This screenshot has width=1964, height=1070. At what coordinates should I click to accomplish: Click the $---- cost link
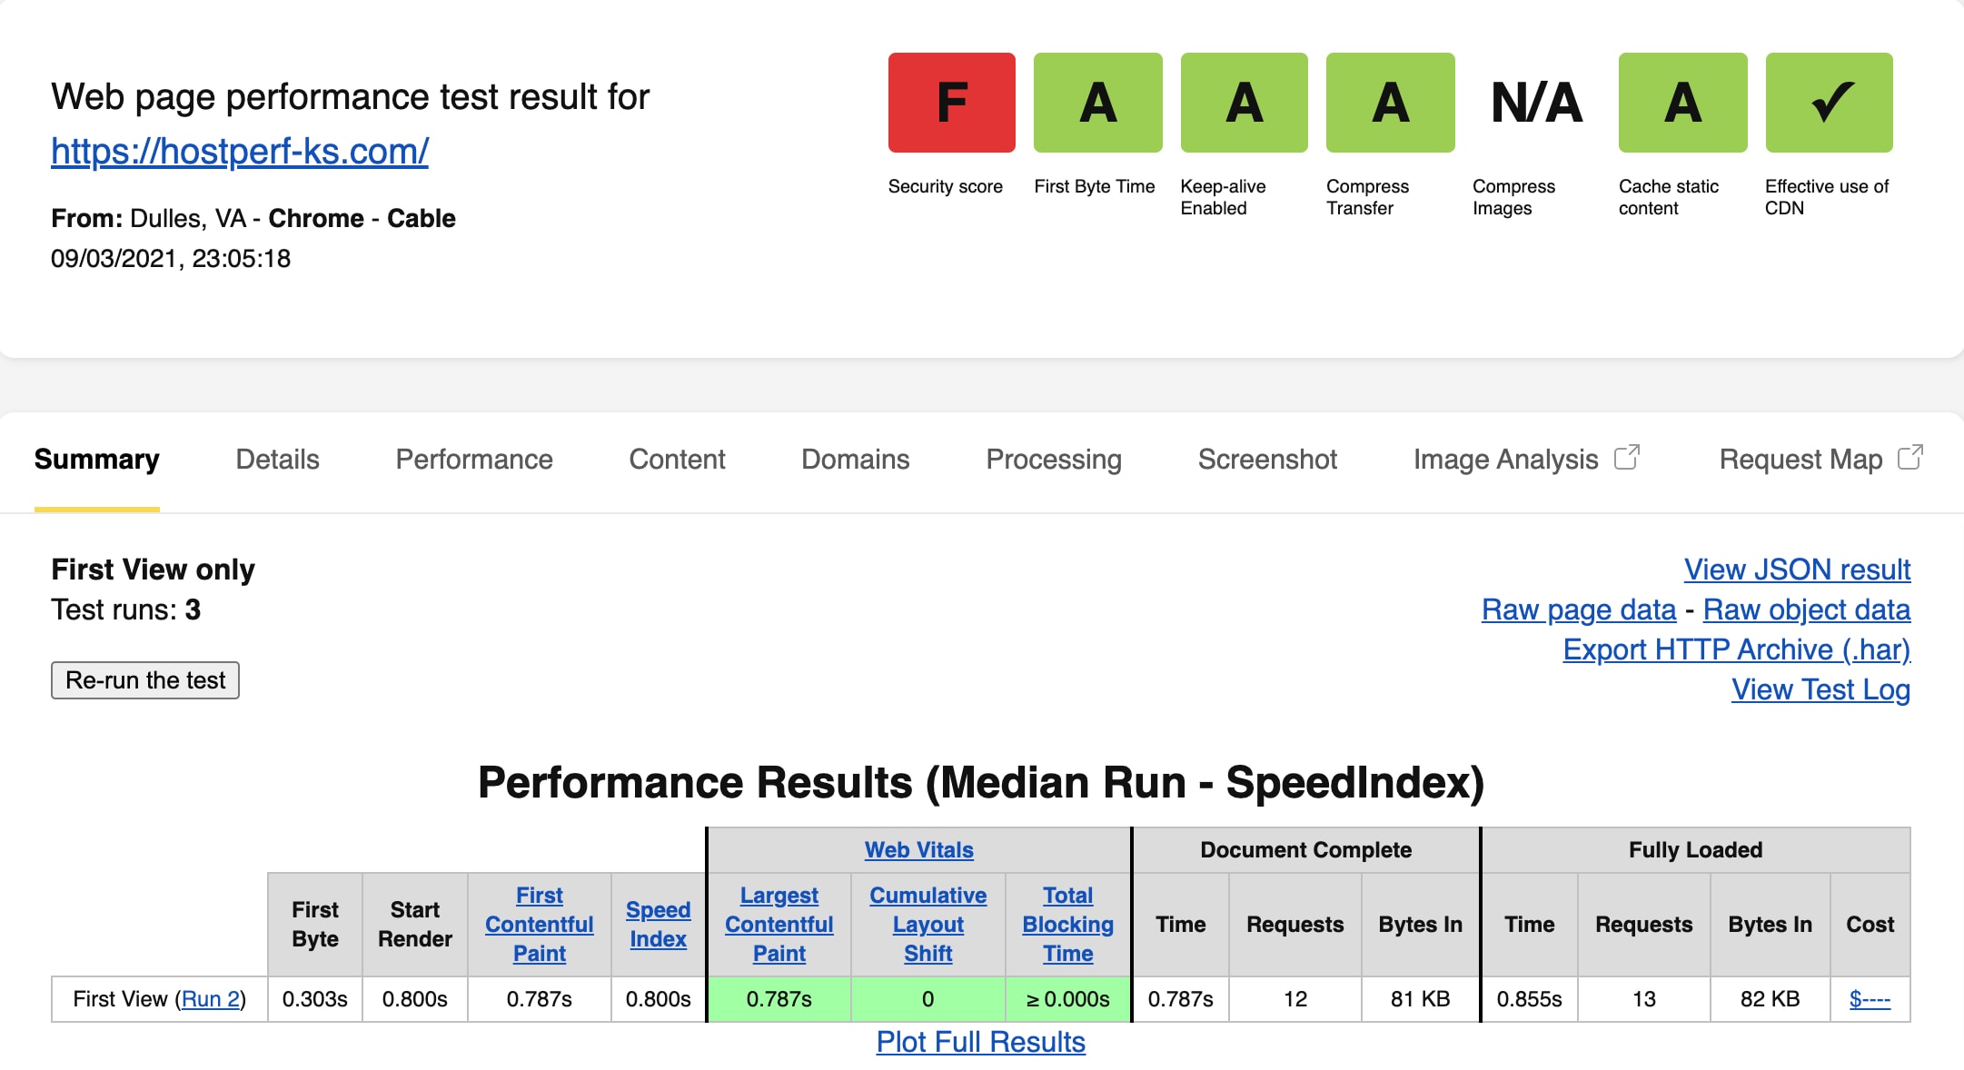(x=1870, y=999)
